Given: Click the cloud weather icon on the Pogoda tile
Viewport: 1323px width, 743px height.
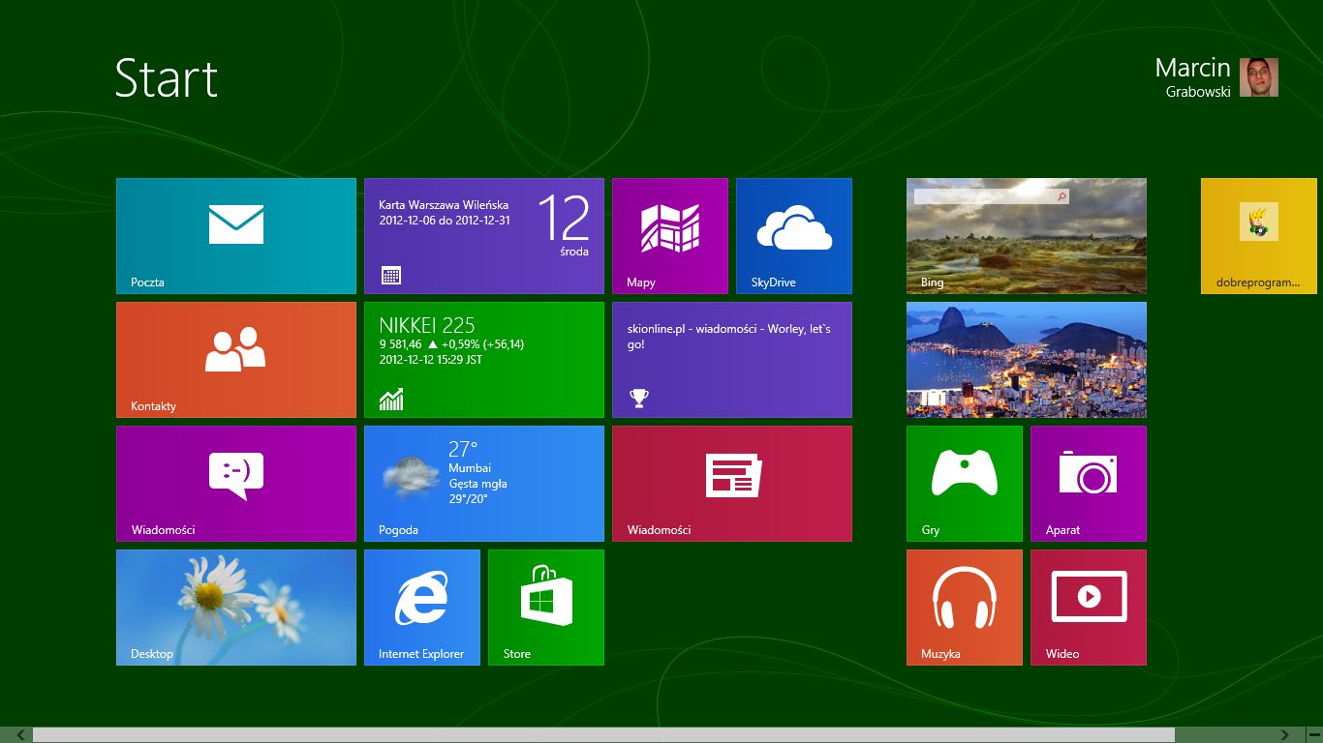Looking at the screenshot, I should tap(410, 477).
